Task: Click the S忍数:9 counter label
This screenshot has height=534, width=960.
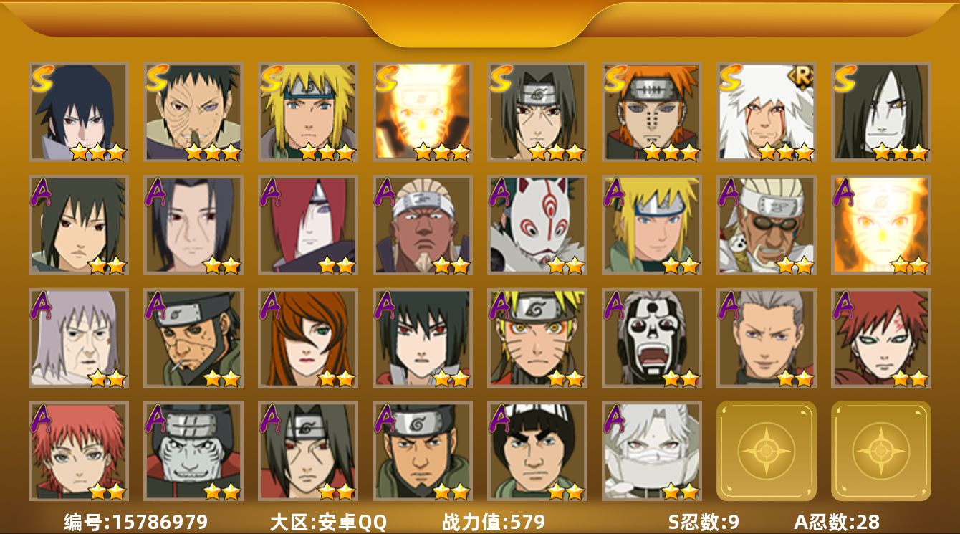Action: tap(704, 522)
